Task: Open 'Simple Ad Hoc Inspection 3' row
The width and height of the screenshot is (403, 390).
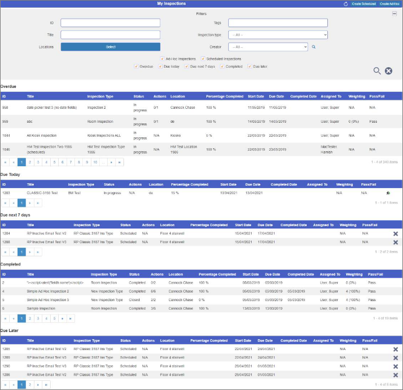Action: [201, 300]
